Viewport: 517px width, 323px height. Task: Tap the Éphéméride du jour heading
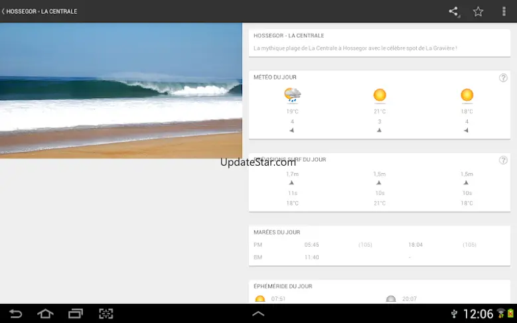pos(283,287)
